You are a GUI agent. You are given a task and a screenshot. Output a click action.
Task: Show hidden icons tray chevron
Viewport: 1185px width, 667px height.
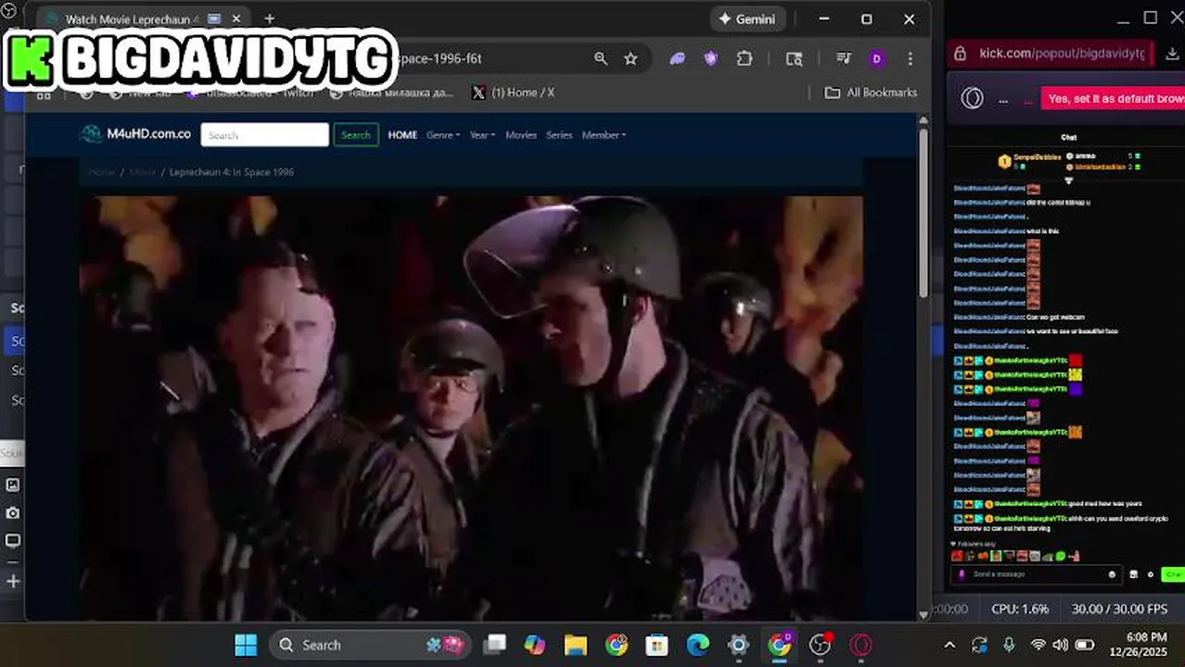click(949, 645)
